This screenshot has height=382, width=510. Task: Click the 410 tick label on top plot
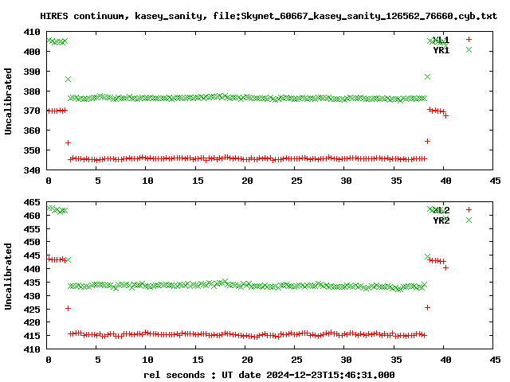(x=32, y=32)
